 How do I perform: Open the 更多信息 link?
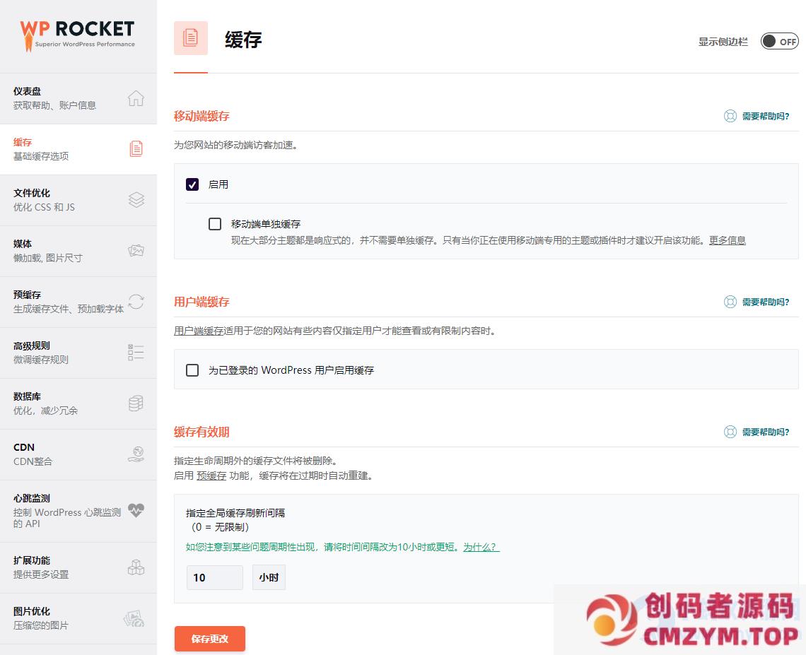pyautogui.click(x=727, y=240)
